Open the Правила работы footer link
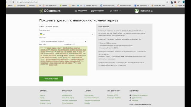The image size is (191, 107). [45, 100]
